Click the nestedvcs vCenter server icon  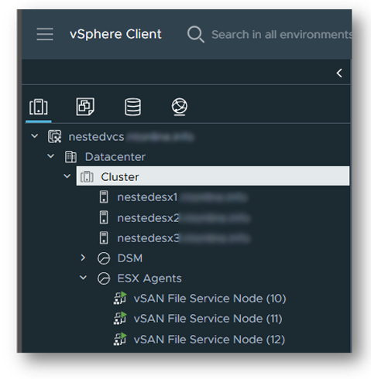[x=54, y=136]
